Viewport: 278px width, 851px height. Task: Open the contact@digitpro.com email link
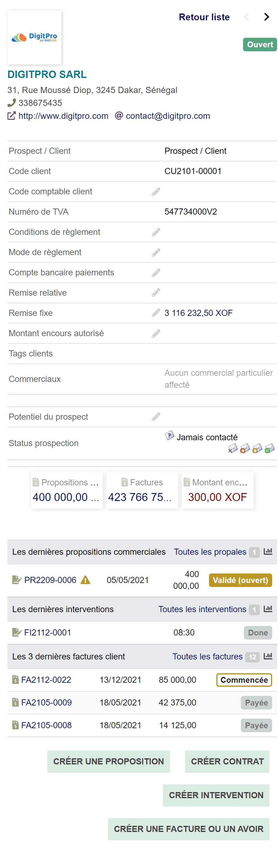pyautogui.click(x=168, y=116)
